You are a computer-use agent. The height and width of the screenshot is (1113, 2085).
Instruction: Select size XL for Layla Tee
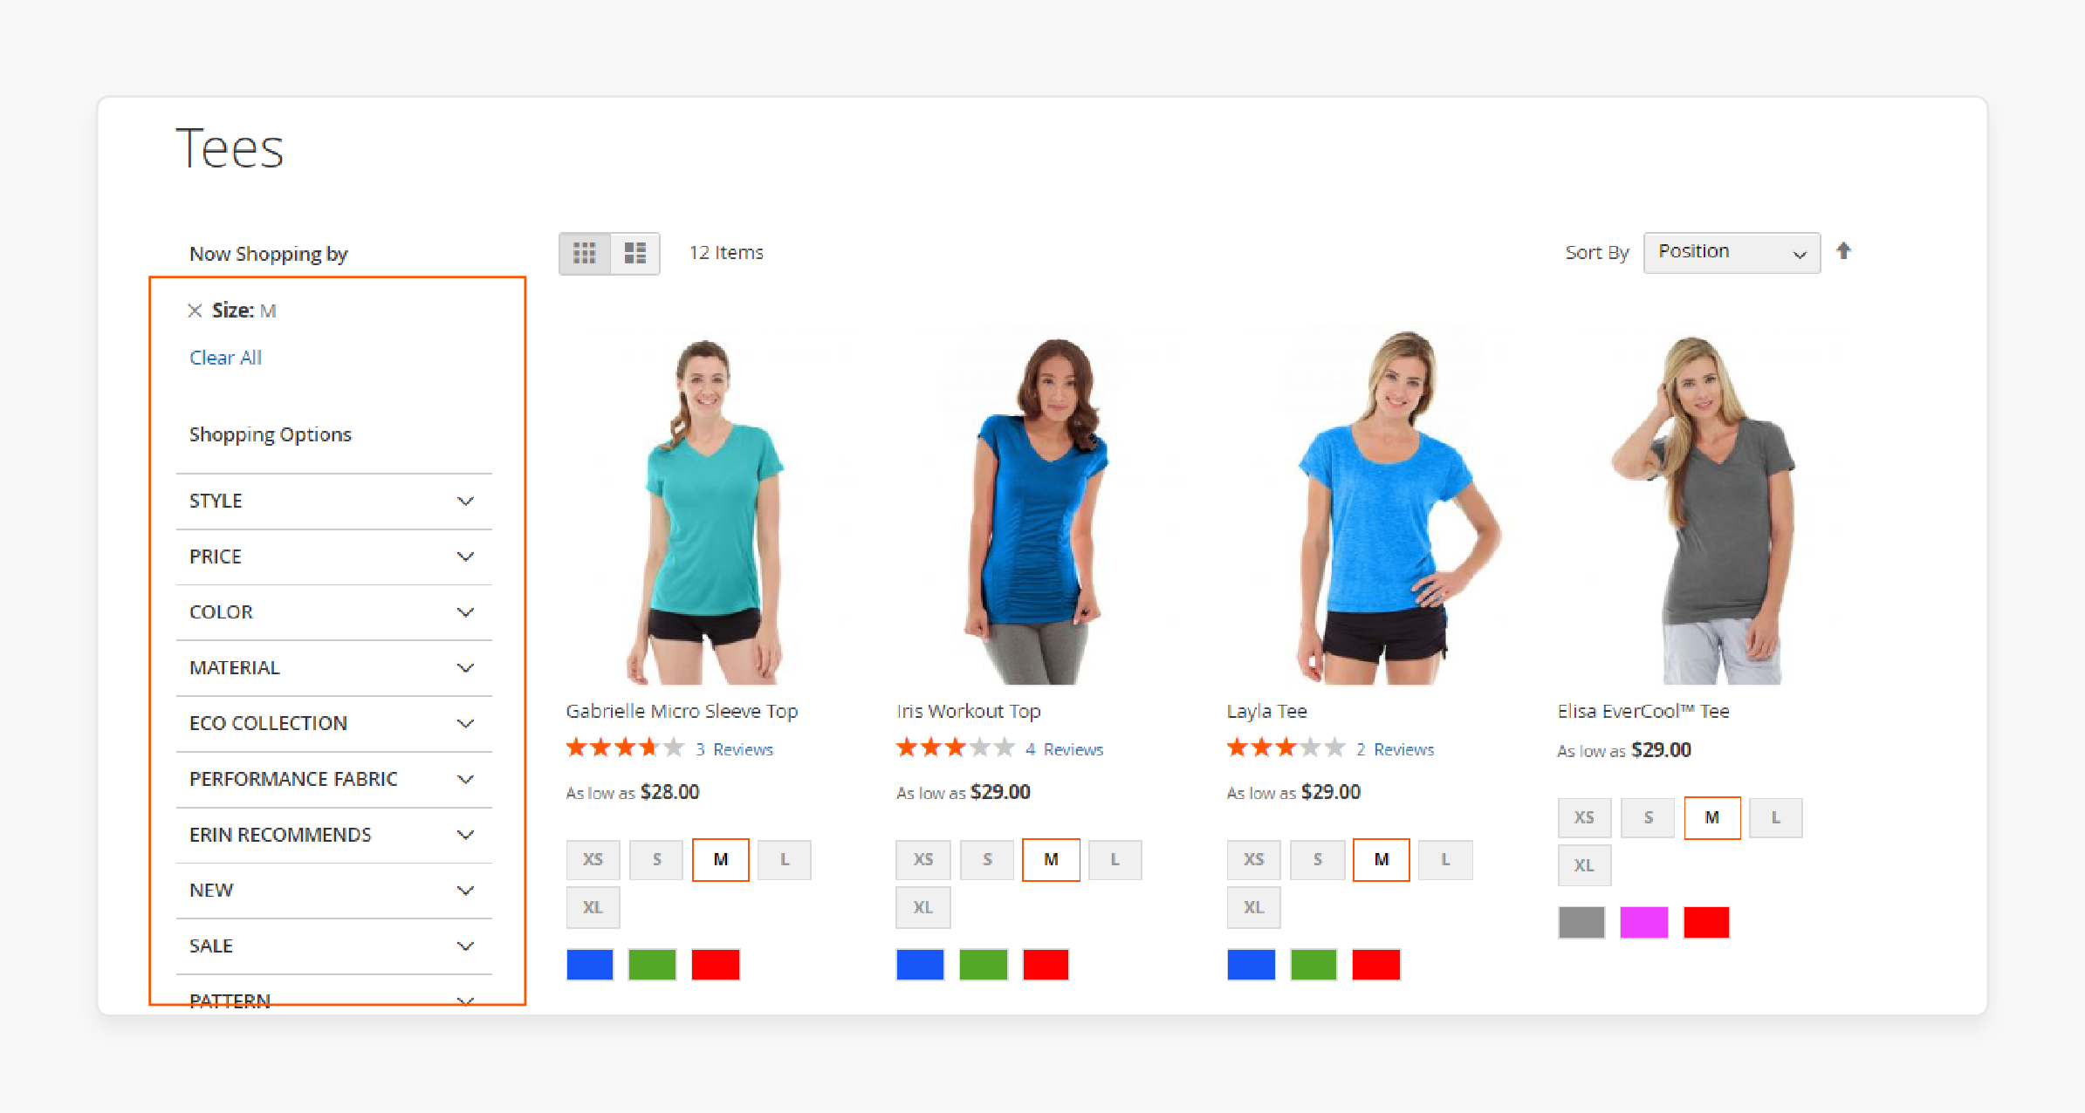click(1253, 908)
